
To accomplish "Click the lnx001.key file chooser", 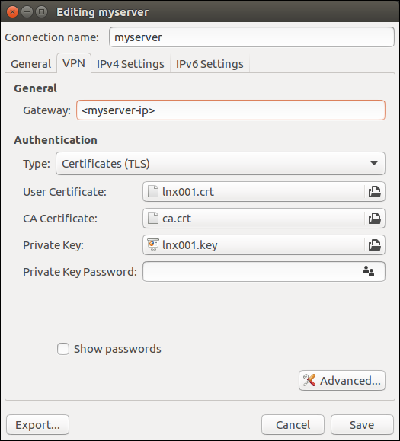I will (x=264, y=245).
